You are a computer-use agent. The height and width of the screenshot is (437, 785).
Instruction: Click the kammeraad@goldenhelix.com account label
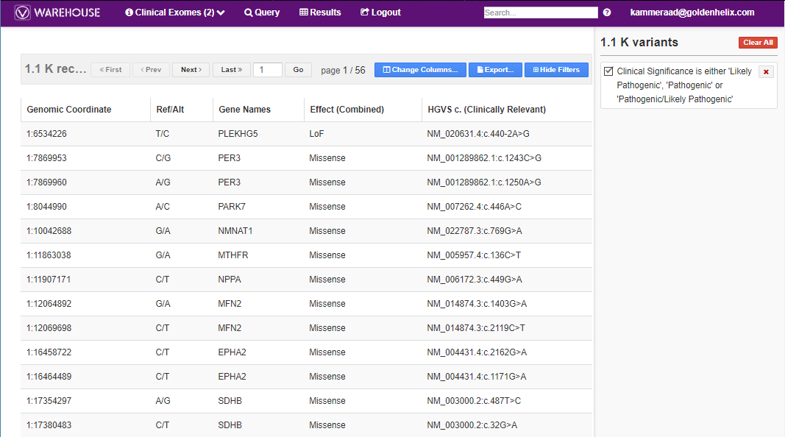tap(692, 13)
